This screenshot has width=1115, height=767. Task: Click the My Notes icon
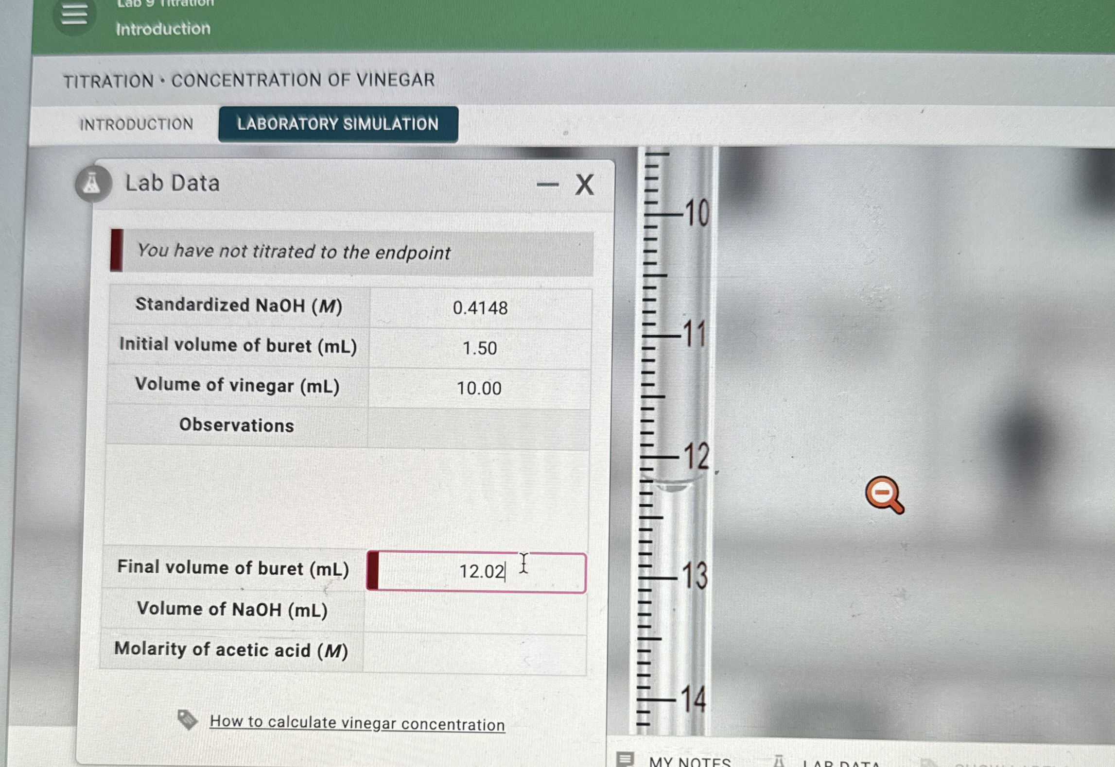[x=625, y=759]
